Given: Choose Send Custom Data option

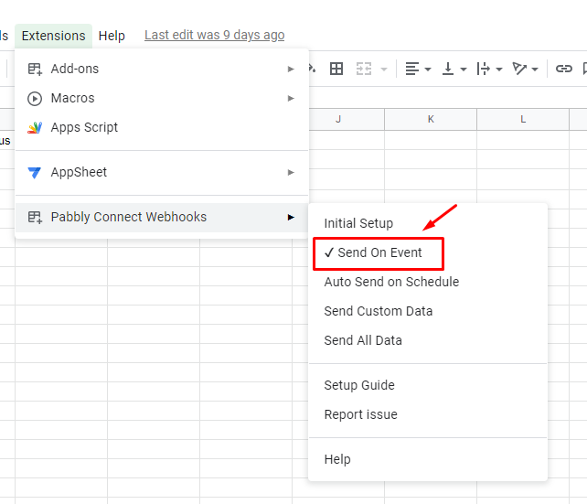Looking at the screenshot, I should pyautogui.click(x=428, y=311).
